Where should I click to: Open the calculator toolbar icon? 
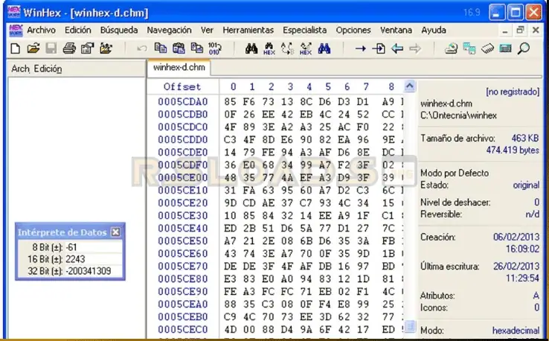[506, 48]
